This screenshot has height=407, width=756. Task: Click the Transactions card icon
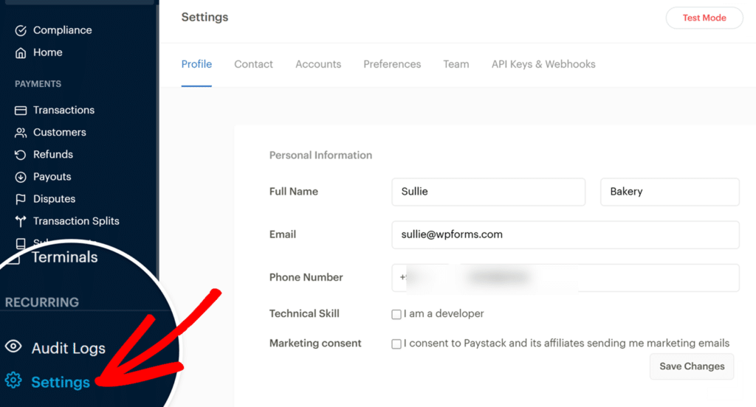coord(20,111)
